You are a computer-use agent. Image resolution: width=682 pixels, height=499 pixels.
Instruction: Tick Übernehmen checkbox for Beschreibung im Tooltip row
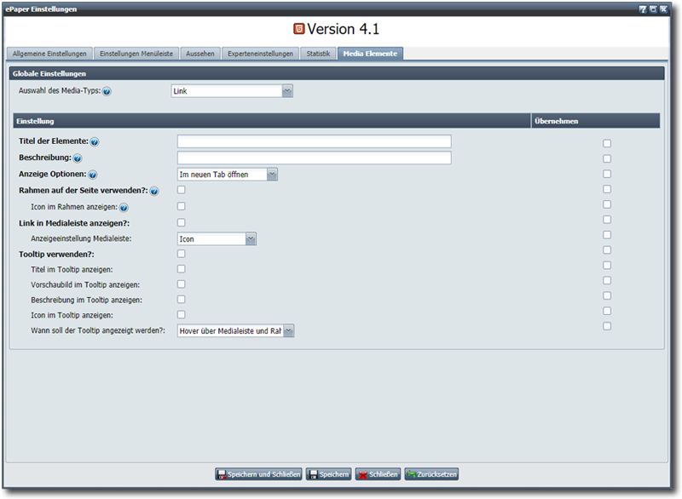click(x=607, y=295)
